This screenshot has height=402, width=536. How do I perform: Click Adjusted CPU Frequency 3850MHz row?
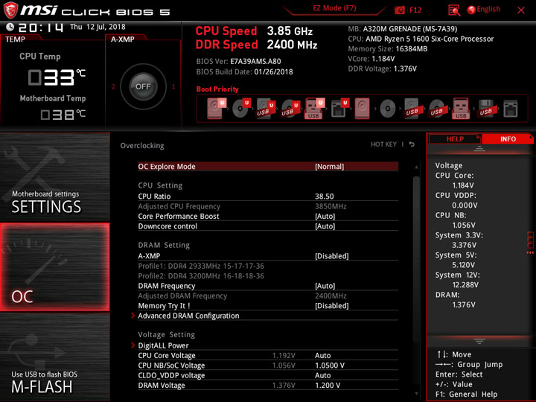pyautogui.click(x=268, y=206)
